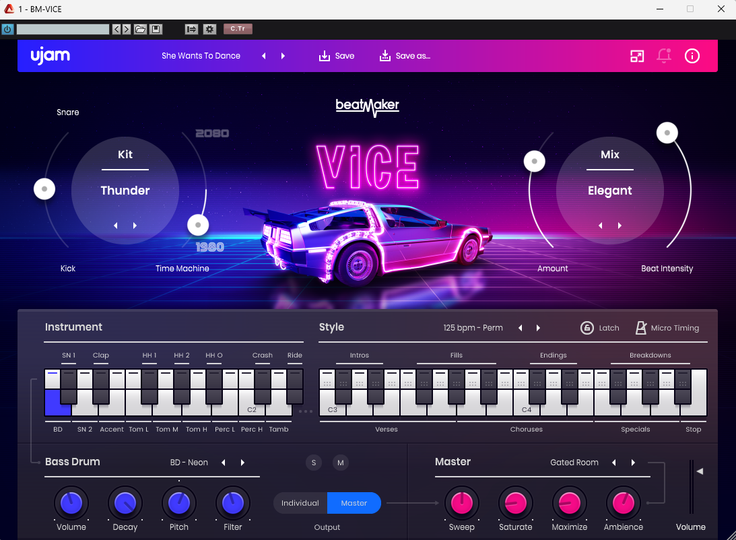Save the current preset
This screenshot has width=736, height=540.
point(337,56)
